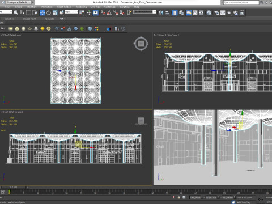The height and width of the screenshot is (204, 272).
Task: Open the View reference coordinate dropdown
Action: click(x=71, y=12)
